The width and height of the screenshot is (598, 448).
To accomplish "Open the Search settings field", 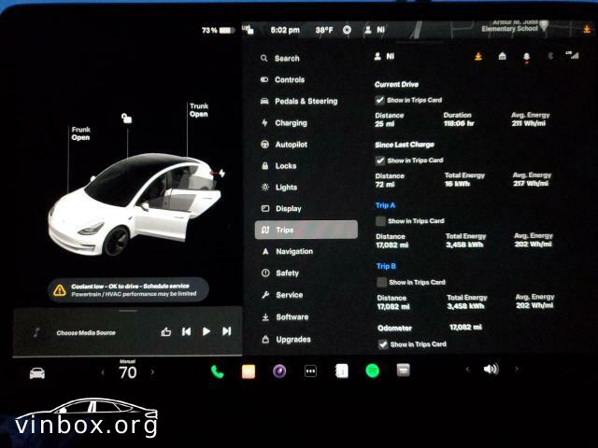I will [280, 58].
